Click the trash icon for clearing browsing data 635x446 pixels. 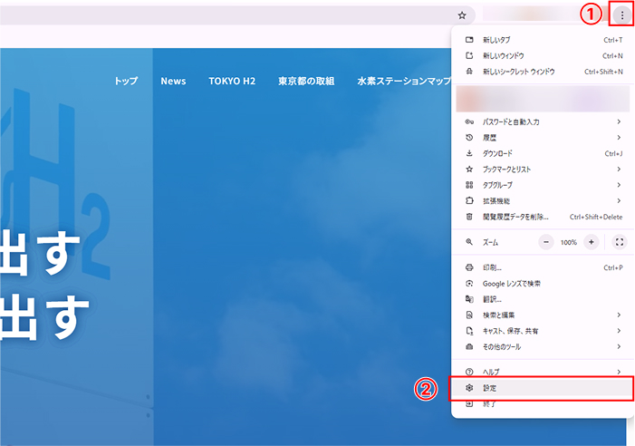coord(469,217)
